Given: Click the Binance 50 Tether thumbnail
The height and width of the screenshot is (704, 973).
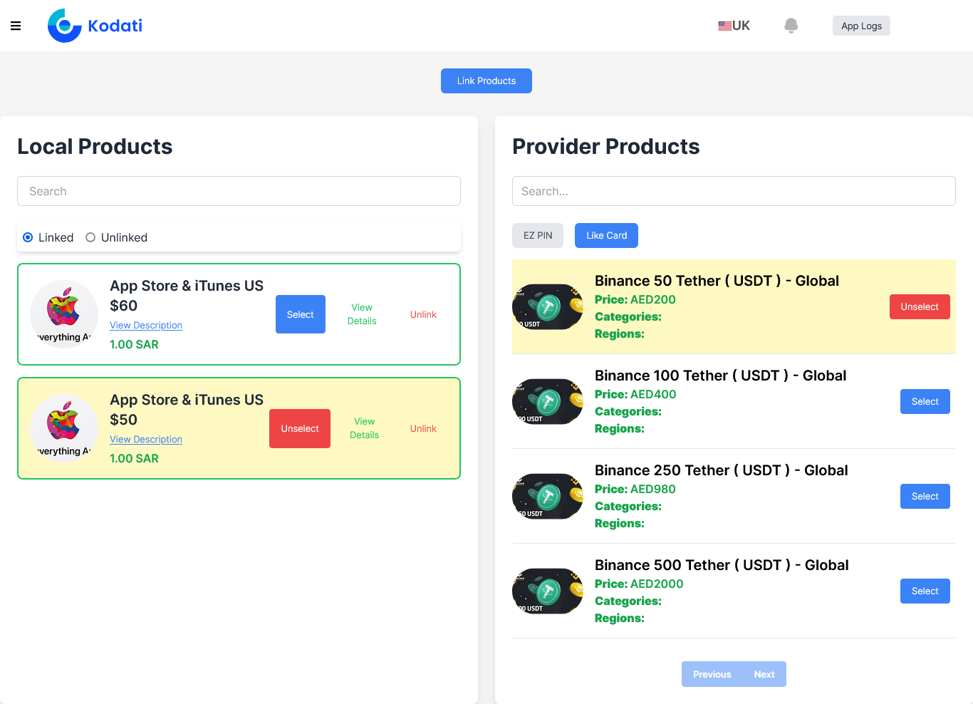Looking at the screenshot, I should click(548, 307).
